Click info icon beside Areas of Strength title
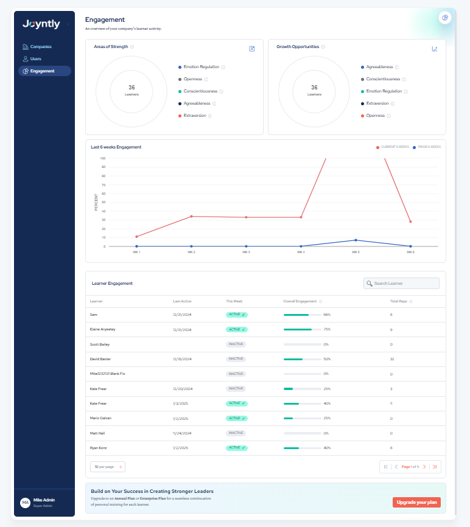470x527 pixels. (132, 47)
